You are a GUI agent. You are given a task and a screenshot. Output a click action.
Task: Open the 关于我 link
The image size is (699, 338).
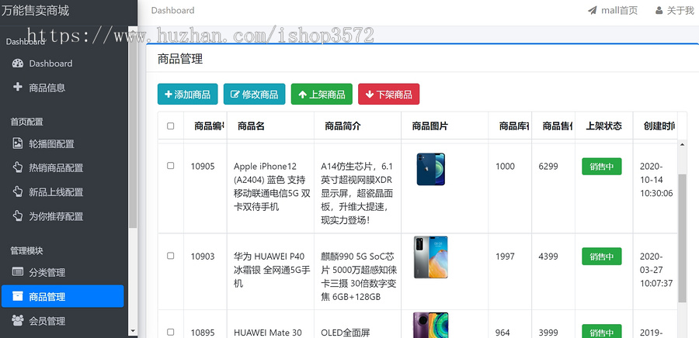(x=674, y=11)
